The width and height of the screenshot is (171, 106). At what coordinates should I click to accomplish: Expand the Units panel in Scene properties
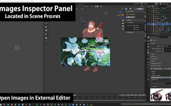153,54
